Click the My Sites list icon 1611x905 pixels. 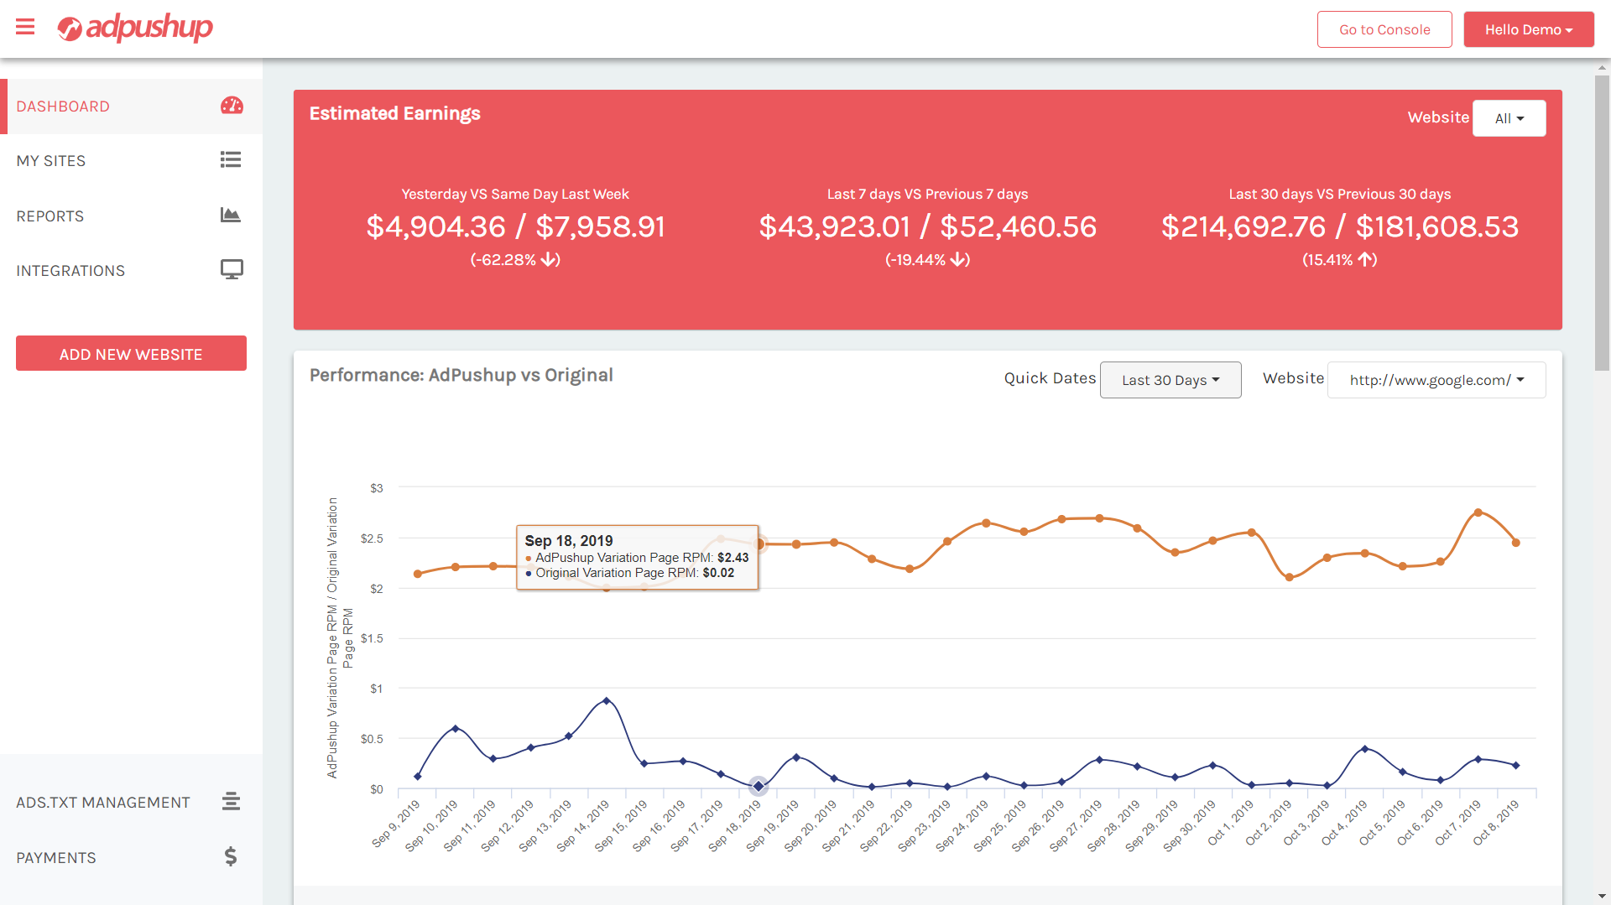pyautogui.click(x=231, y=159)
